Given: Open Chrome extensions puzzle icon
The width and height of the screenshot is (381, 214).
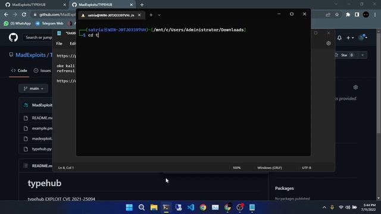Looking at the screenshot, I should pyautogui.click(x=348, y=14).
